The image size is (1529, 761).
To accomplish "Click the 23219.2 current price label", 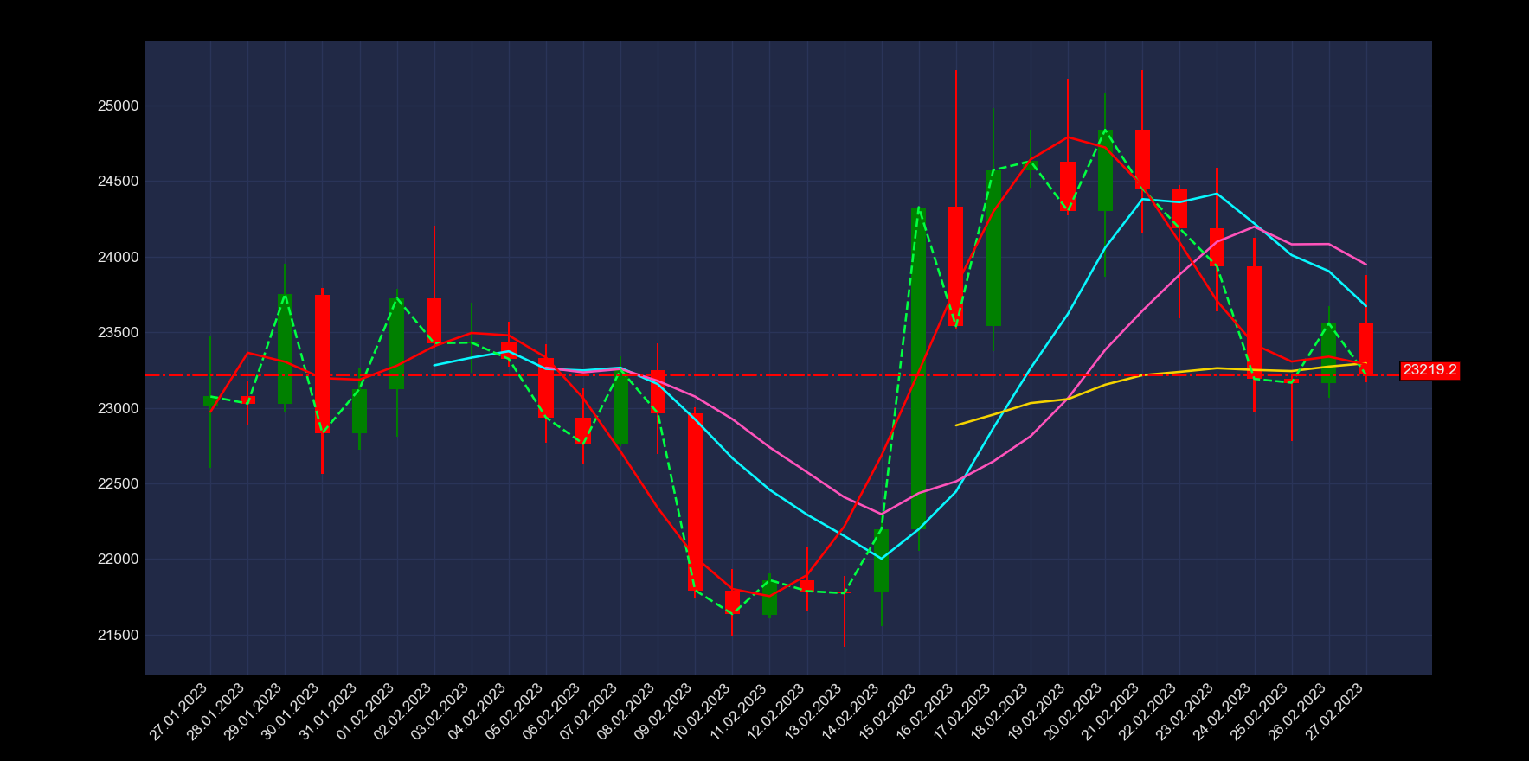I will pos(1429,370).
